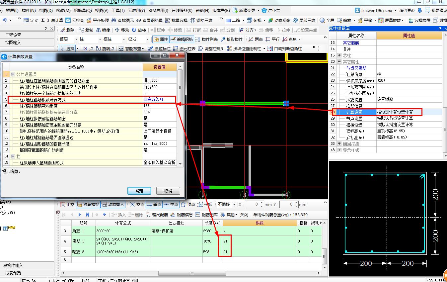The width and height of the screenshot is (447, 282).
Task: Expand 芯柱 property group
Action: pos(339,55)
